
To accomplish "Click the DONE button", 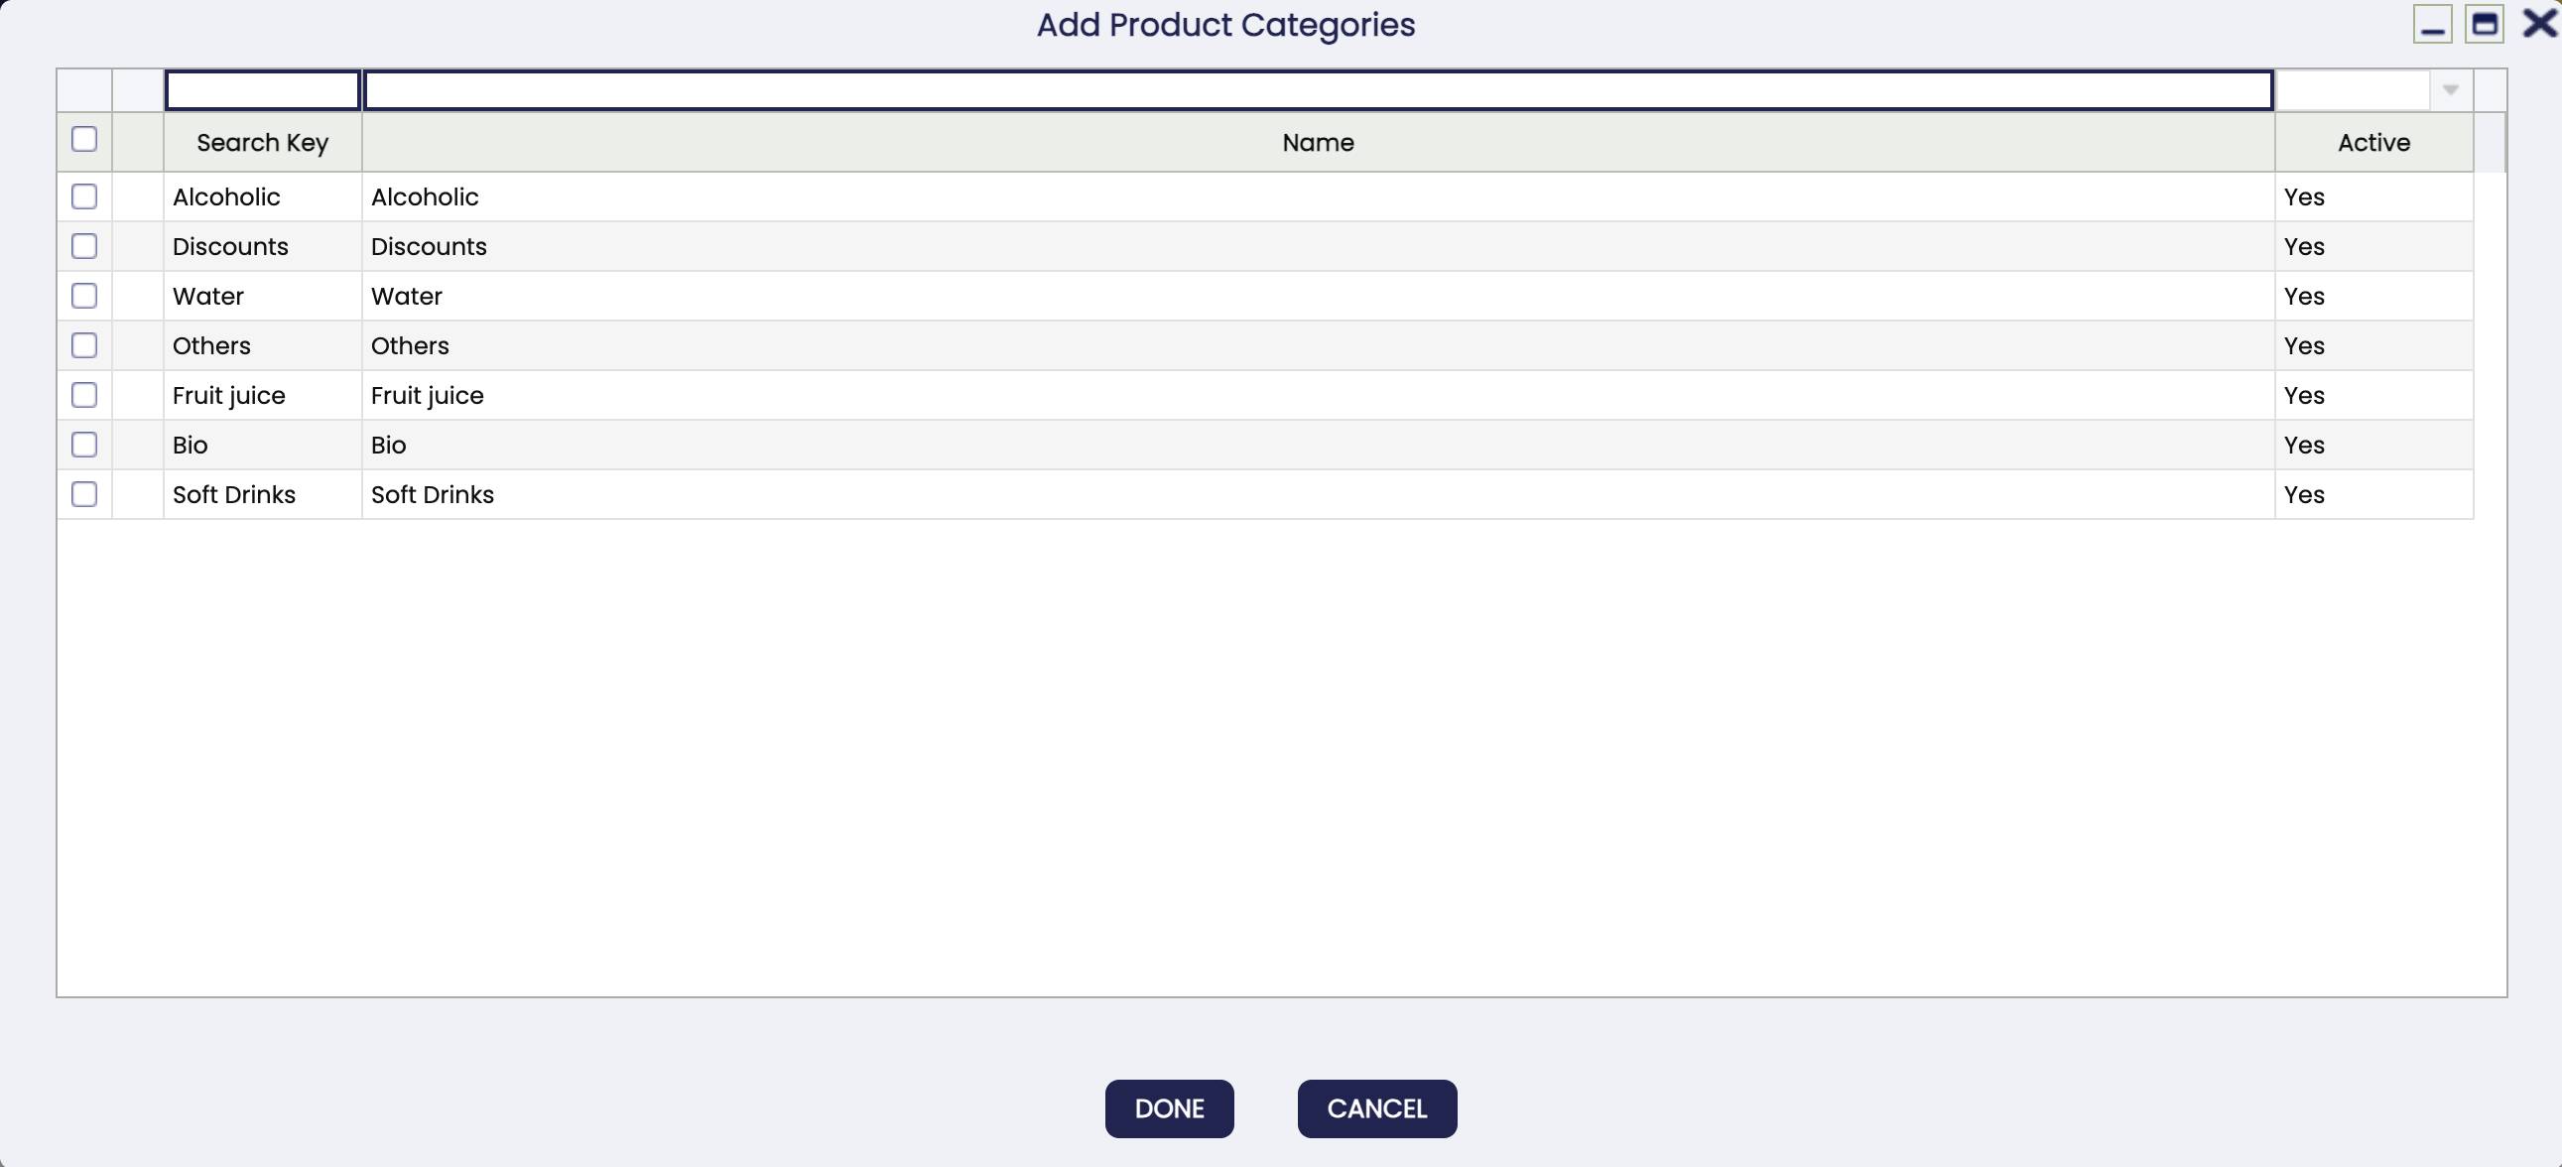I will [1170, 1108].
